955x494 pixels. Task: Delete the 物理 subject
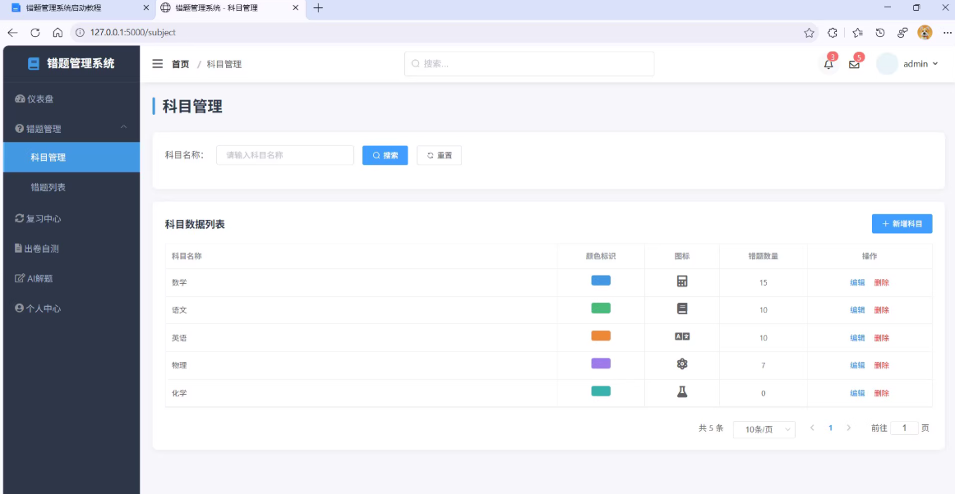(x=881, y=365)
